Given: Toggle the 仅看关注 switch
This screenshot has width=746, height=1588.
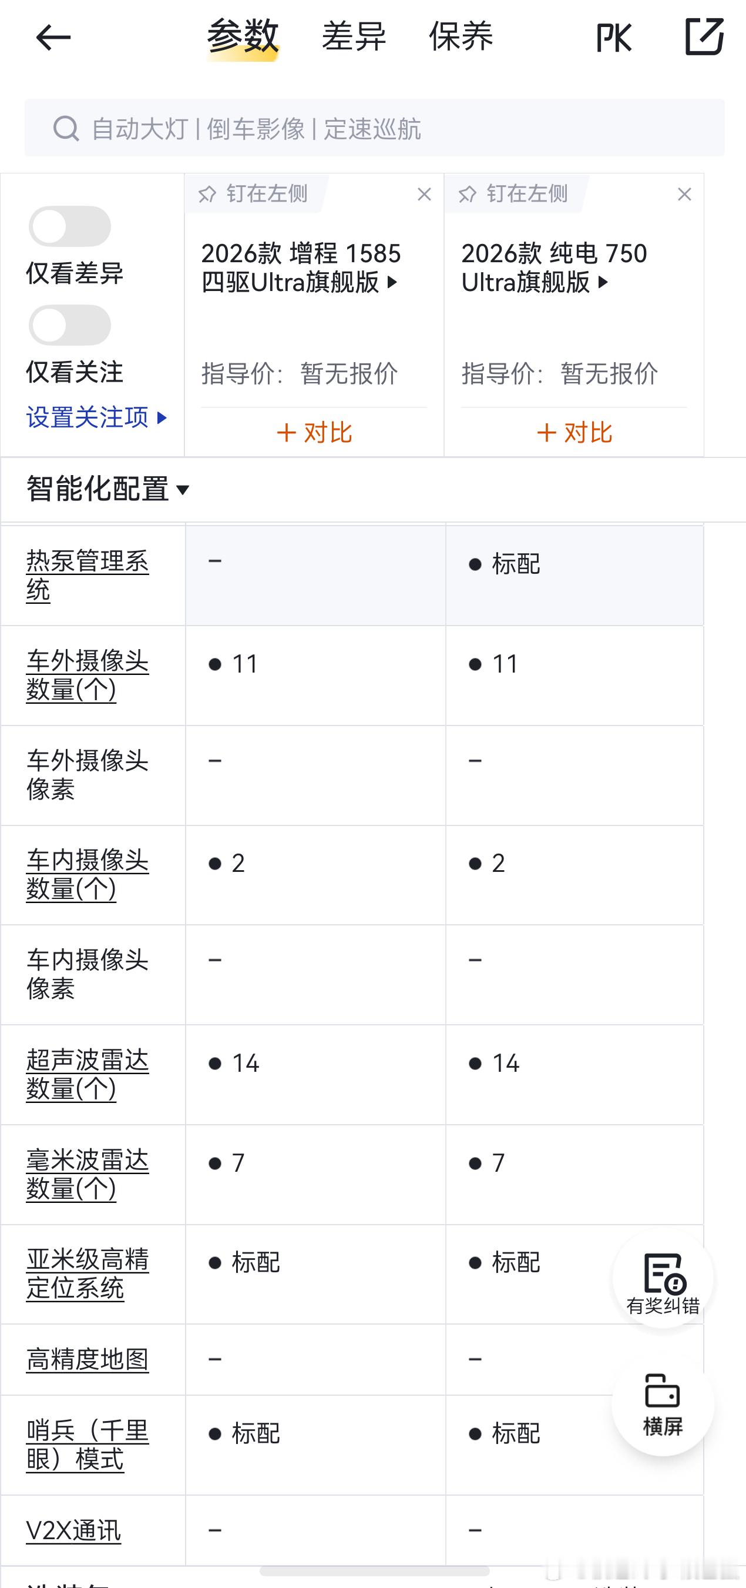Looking at the screenshot, I should (x=70, y=325).
